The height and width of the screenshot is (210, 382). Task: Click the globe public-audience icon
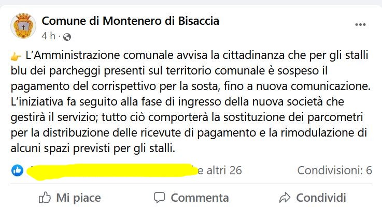click(x=67, y=37)
